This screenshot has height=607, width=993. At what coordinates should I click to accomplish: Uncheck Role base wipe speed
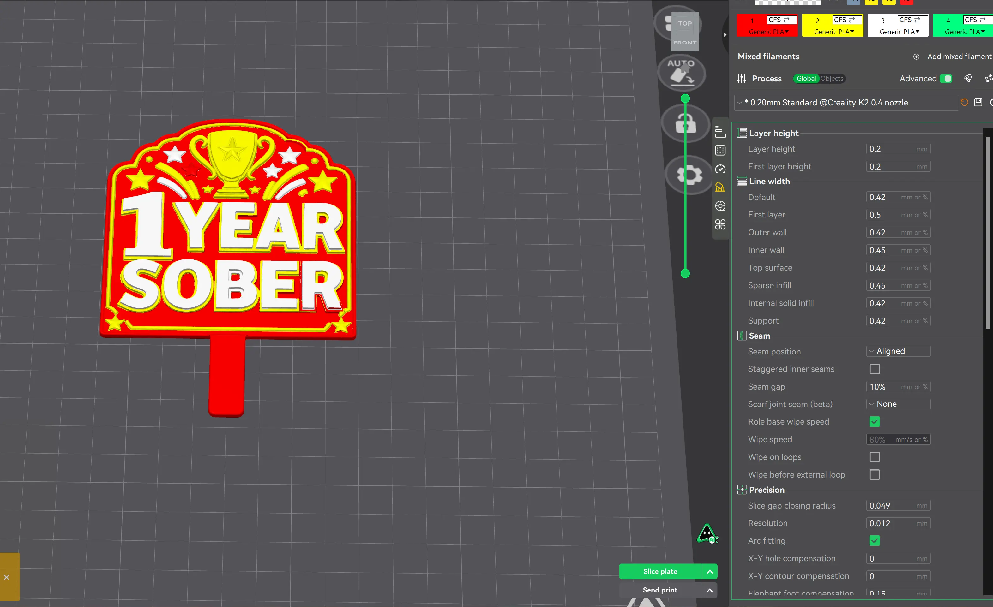click(x=875, y=422)
